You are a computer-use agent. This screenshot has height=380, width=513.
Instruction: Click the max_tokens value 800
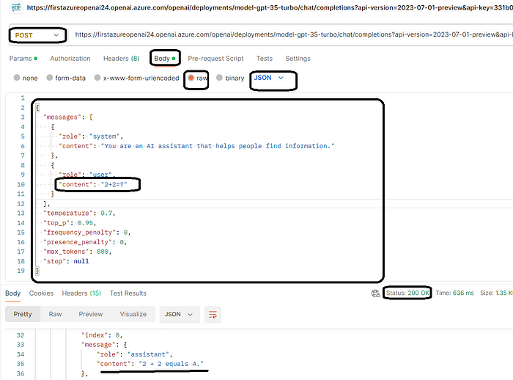(103, 252)
